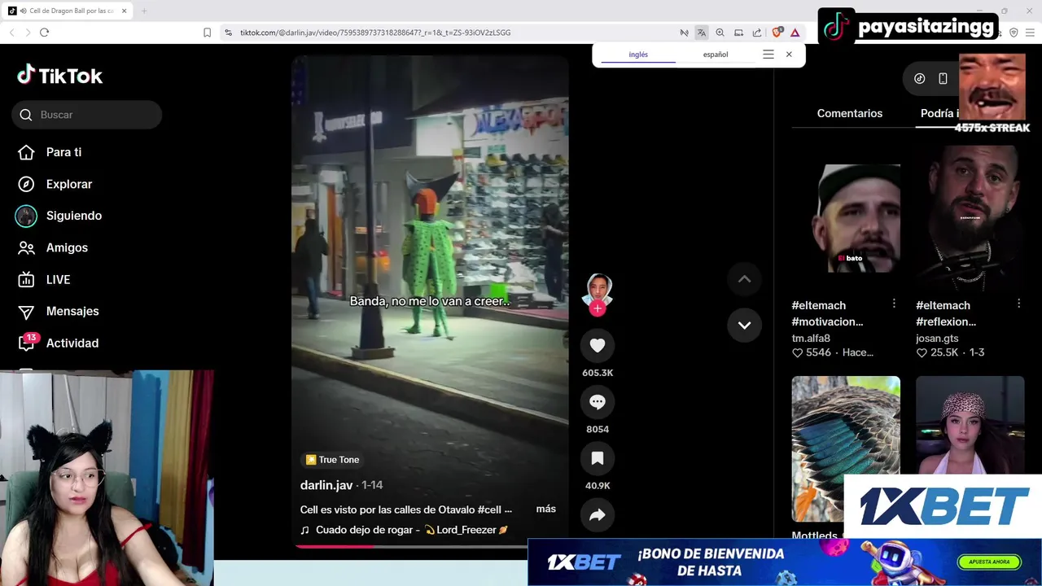1042x586 pixels.
Task: Open options for #eltemach #reflexion video
Action: 1018,304
